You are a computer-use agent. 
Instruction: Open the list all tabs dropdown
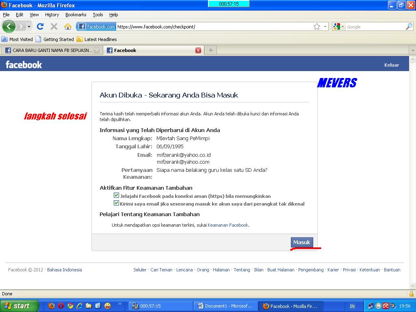coord(413,50)
